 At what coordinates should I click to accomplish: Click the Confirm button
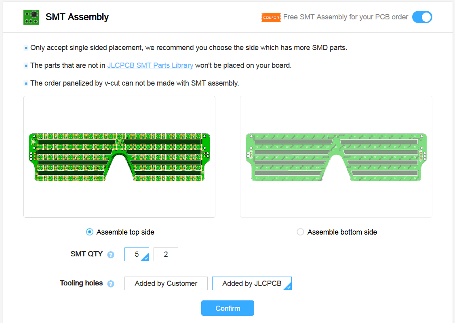tap(227, 308)
